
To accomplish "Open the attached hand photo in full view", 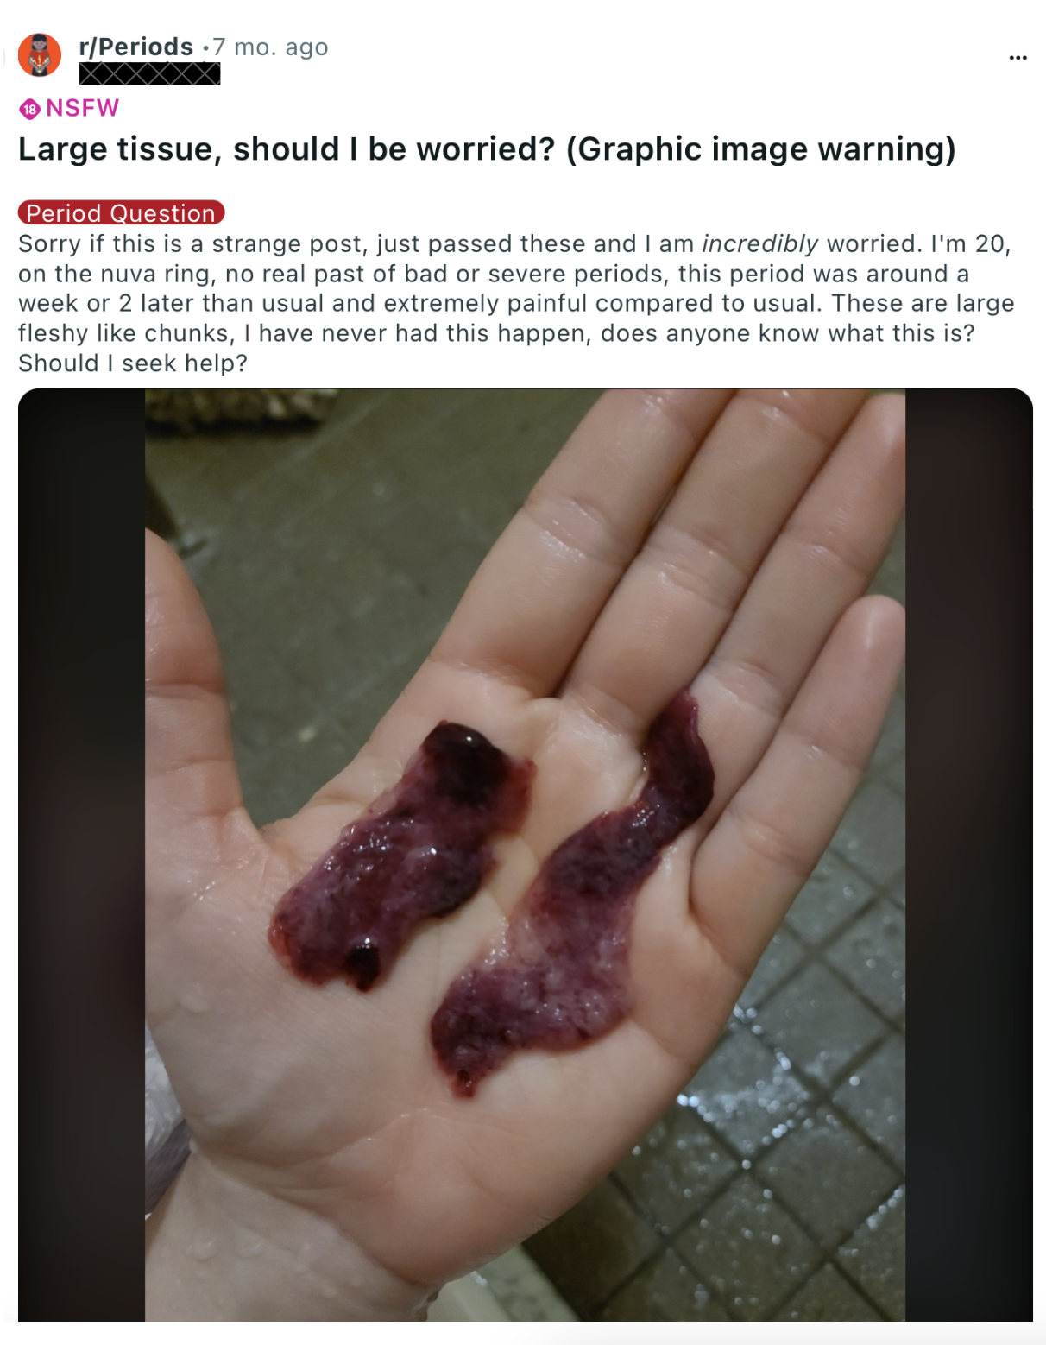I will tap(525, 855).
